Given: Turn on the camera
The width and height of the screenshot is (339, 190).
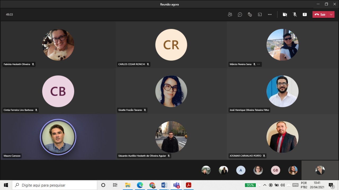Looking at the screenshot, I should click(x=285, y=15).
